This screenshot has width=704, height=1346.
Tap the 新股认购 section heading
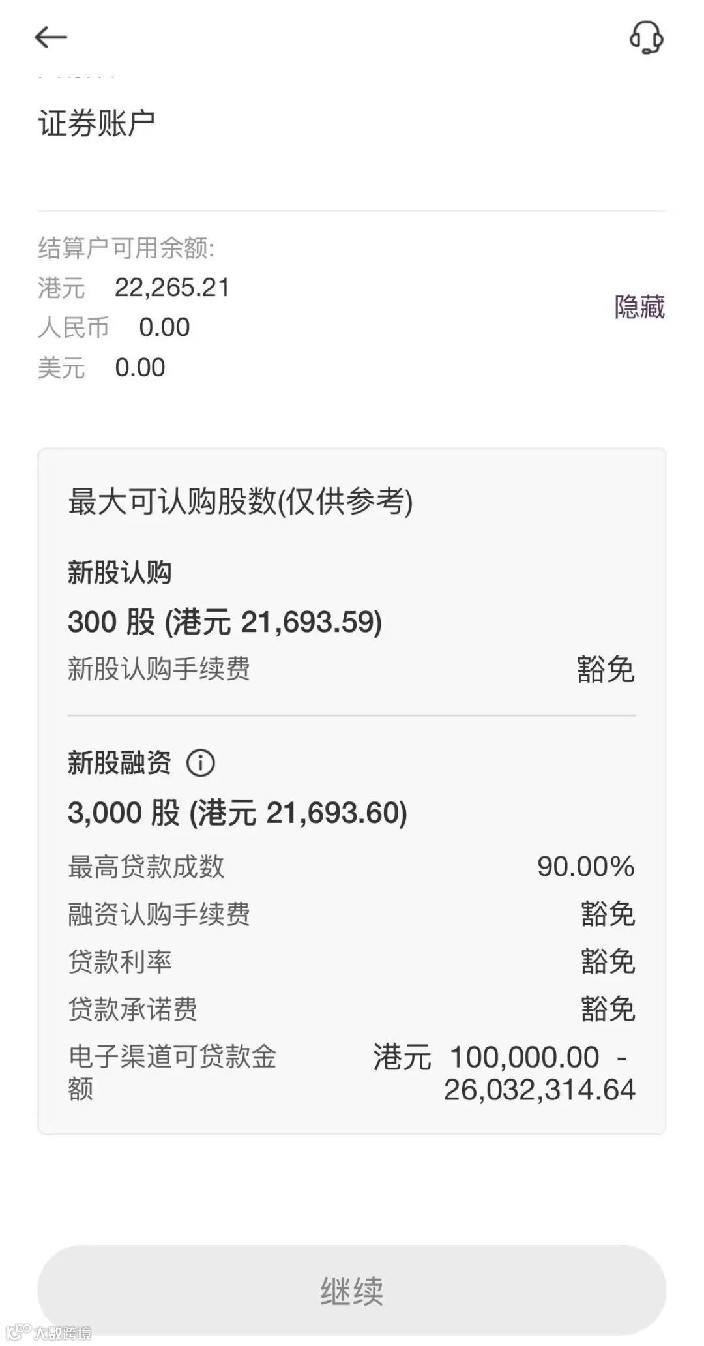[119, 573]
